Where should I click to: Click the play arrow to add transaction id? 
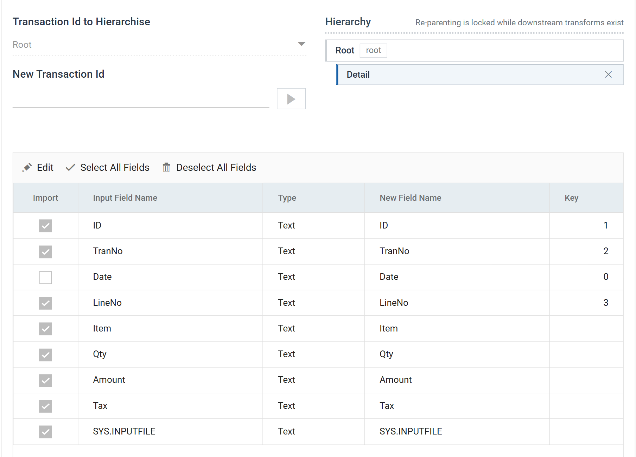click(x=291, y=99)
